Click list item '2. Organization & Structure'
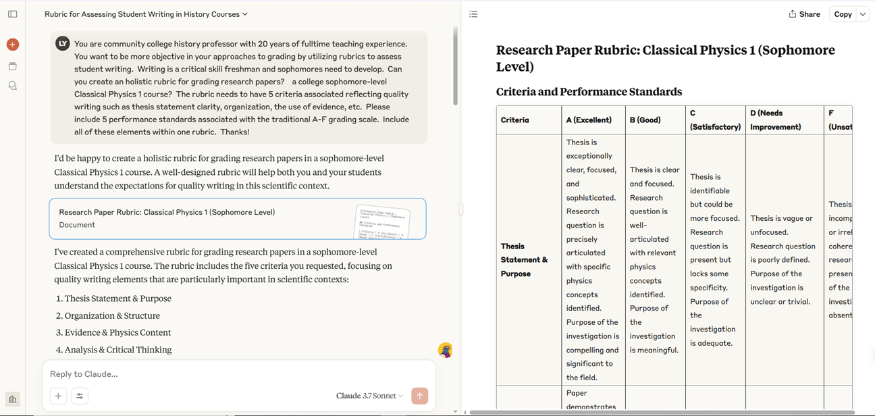 click(107, 315)
